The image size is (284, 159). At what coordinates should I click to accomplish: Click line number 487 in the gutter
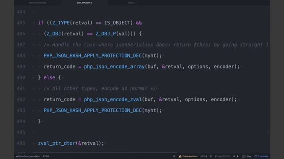[x=21, y=45]
